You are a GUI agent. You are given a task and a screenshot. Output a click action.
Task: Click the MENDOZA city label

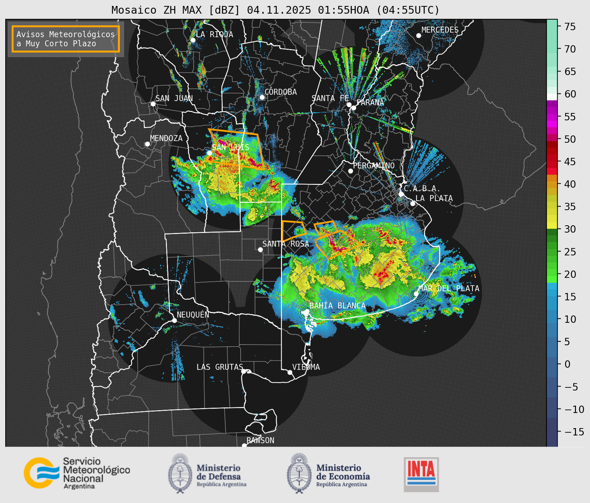(166, 138)
